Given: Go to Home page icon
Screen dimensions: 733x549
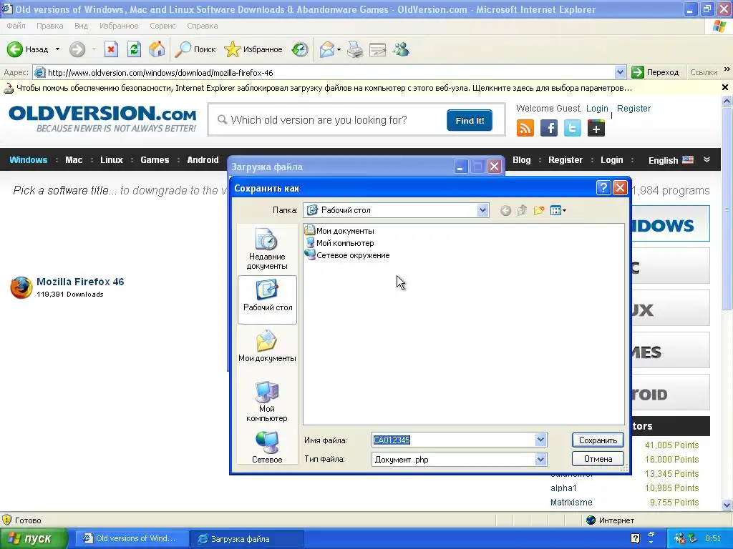Looking at the screenshot, I should click(x=157, y=49).
